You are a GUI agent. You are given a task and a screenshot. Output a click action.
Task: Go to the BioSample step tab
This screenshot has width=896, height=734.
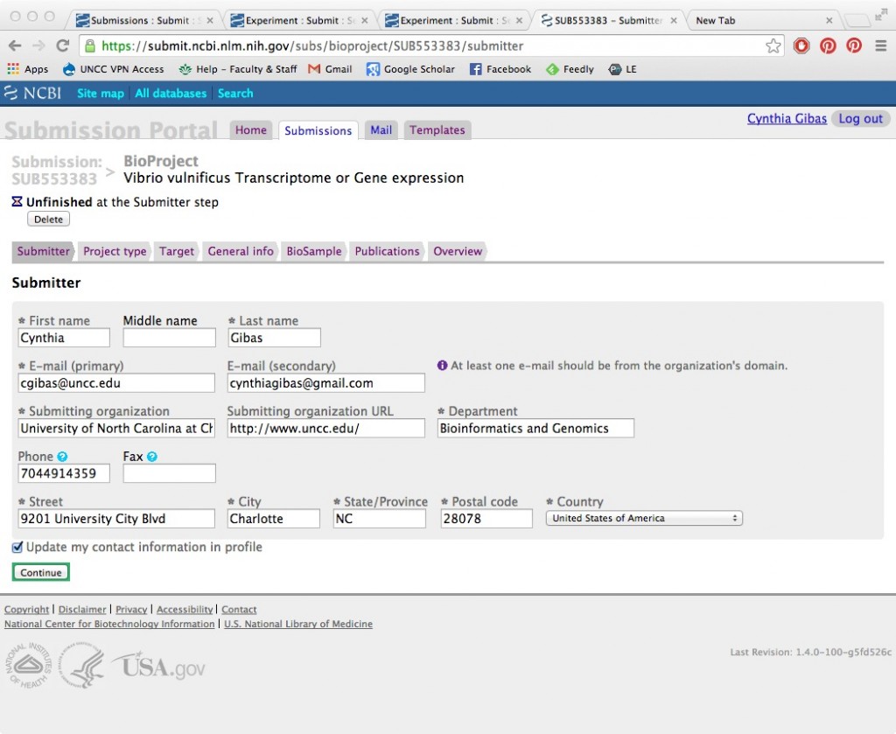313,251
